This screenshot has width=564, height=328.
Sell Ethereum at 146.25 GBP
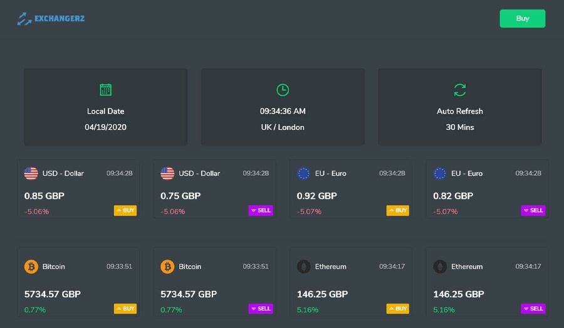[x=533, y=309]
